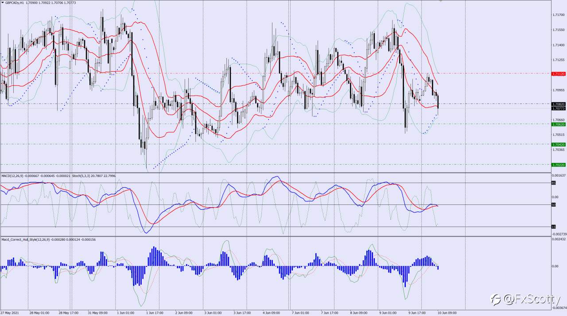Select the red 1.71120 price level tag
Screen dimensions: 567x316
558,73
